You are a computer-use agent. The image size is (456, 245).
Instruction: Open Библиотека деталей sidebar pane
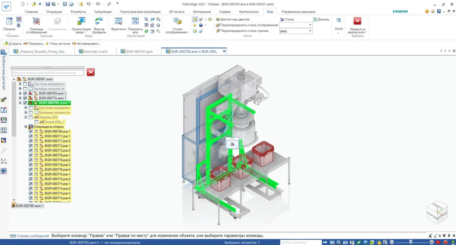(x=4, y=70)
